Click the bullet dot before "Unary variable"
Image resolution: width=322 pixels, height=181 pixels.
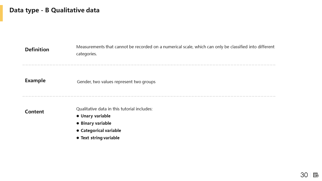point(78,116)
